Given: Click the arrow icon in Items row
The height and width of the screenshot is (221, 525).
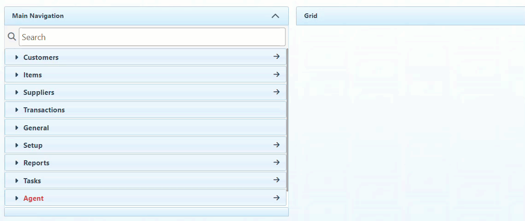Looking at the screenshot, I should tap(276, 74).
